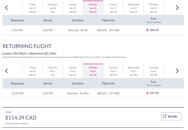The width and height of the screenshot is (188, 130).
Task: Go to next departing dates arrow
Action: pyautogui.click(x=177, y=8)
